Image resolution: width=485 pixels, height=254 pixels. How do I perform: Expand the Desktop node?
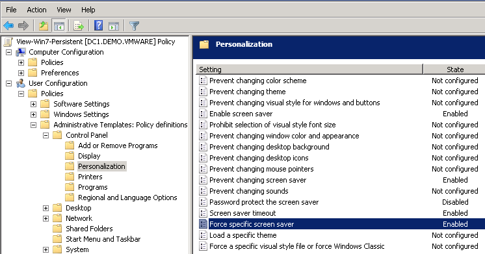46,209
